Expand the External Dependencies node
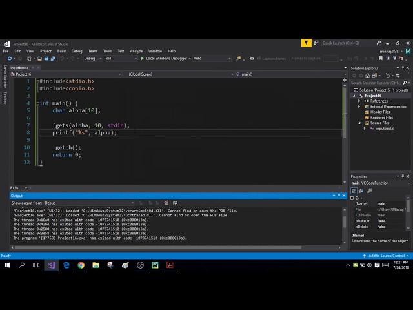The width and height of the screenshot is (413, 310). coord(359,107)
